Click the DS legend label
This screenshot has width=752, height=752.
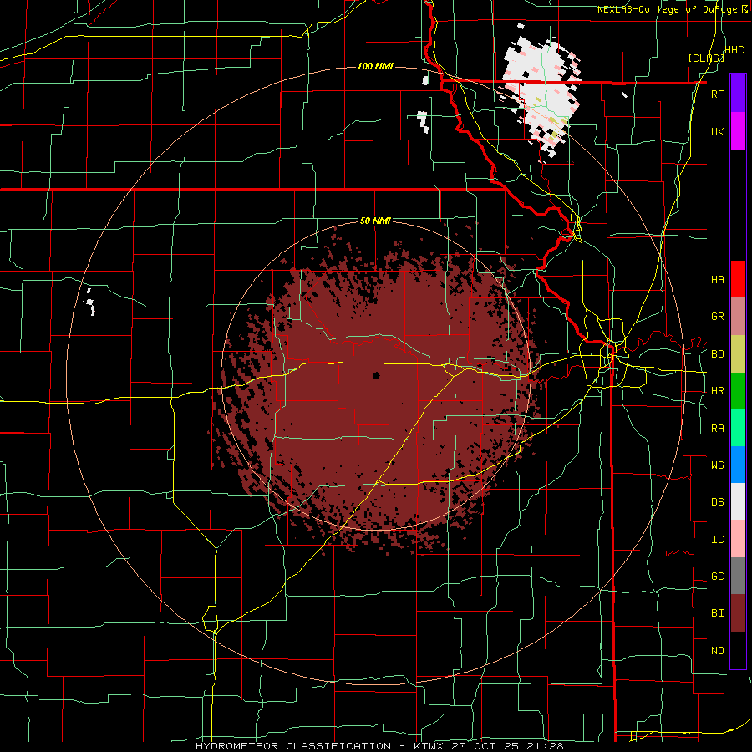[717, 502]
